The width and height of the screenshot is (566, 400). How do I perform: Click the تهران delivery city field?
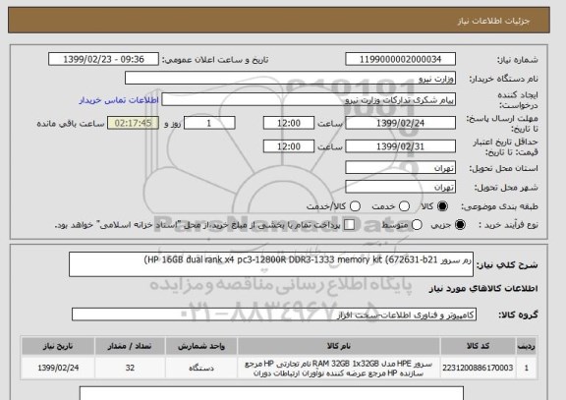point(400,187)
